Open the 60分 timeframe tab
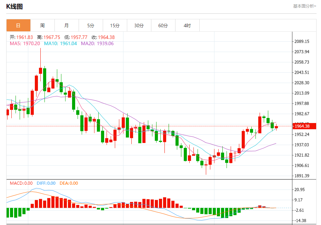 (163, 25)
